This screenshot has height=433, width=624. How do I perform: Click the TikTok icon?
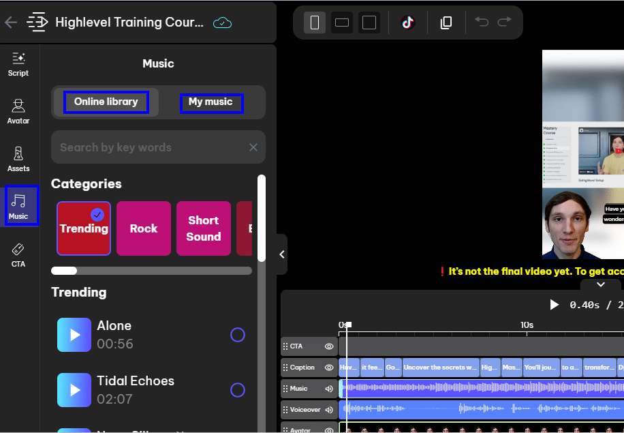407,23
